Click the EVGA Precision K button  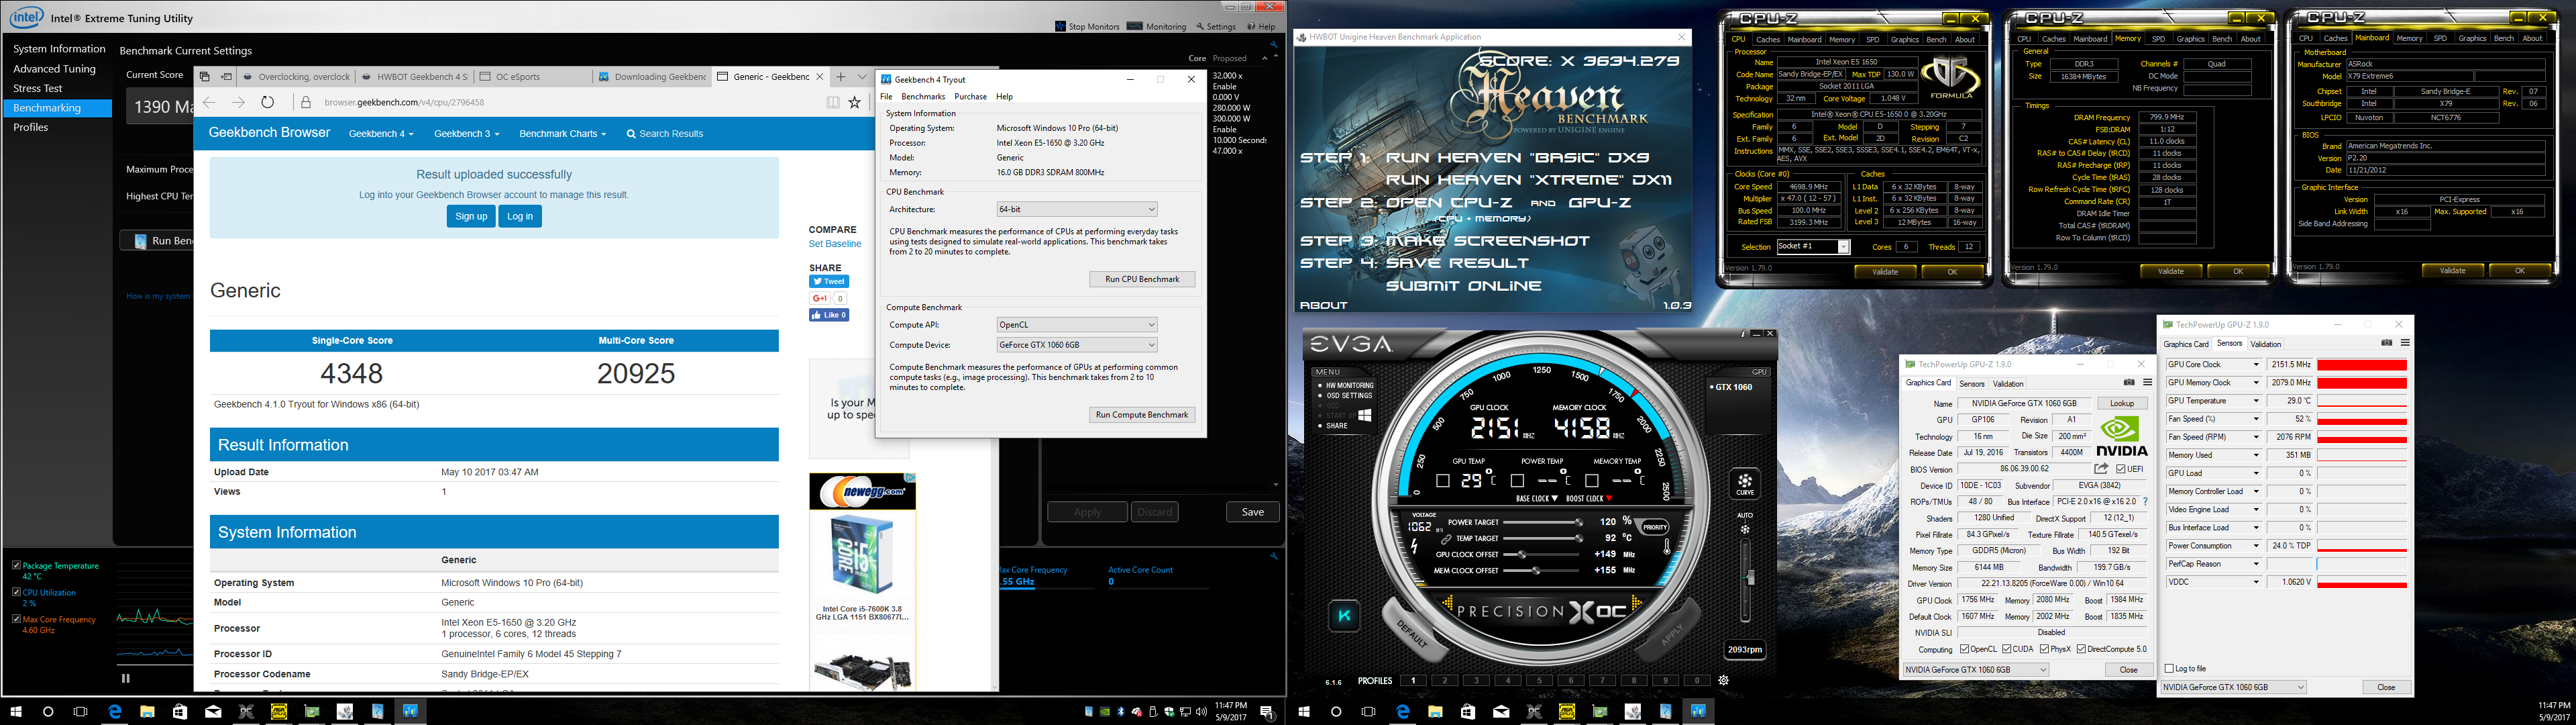tap(1344, 616)
